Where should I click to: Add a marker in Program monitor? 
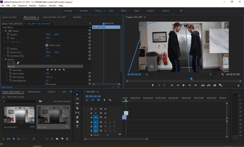[153, 85]
